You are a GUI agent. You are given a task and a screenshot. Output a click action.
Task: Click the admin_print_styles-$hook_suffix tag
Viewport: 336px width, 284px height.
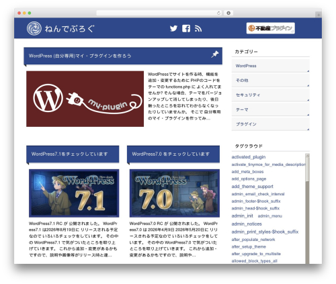pyautogui.click(x=265, y=232)
